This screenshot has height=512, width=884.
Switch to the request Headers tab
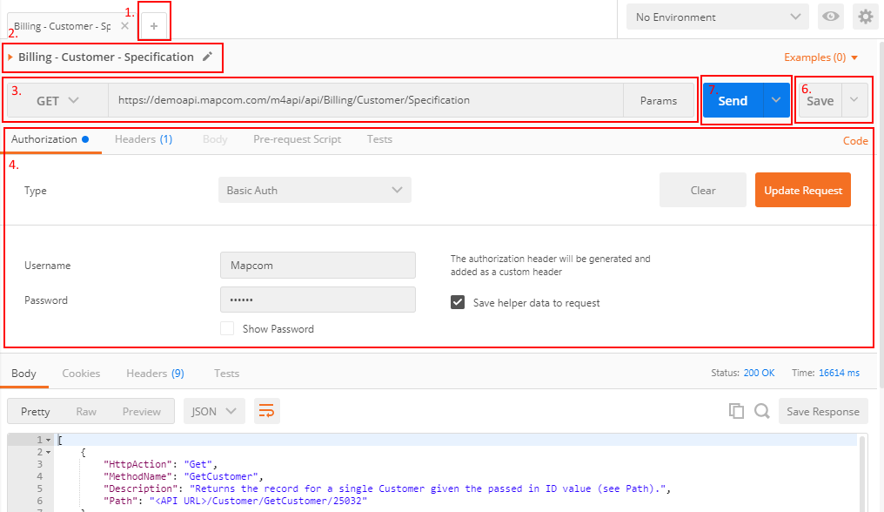143,139
